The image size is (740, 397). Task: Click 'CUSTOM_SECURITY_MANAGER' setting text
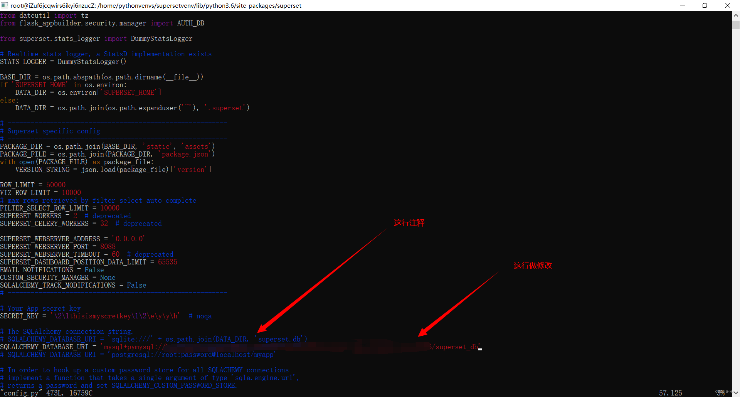pos(44,278)
